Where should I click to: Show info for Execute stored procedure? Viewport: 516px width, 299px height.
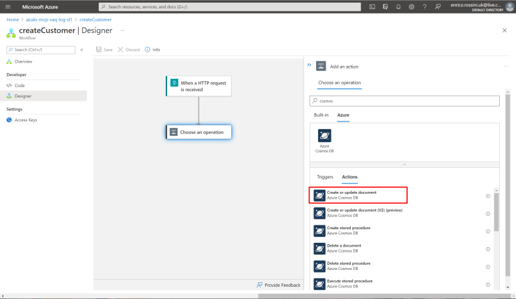click(488, 285)
